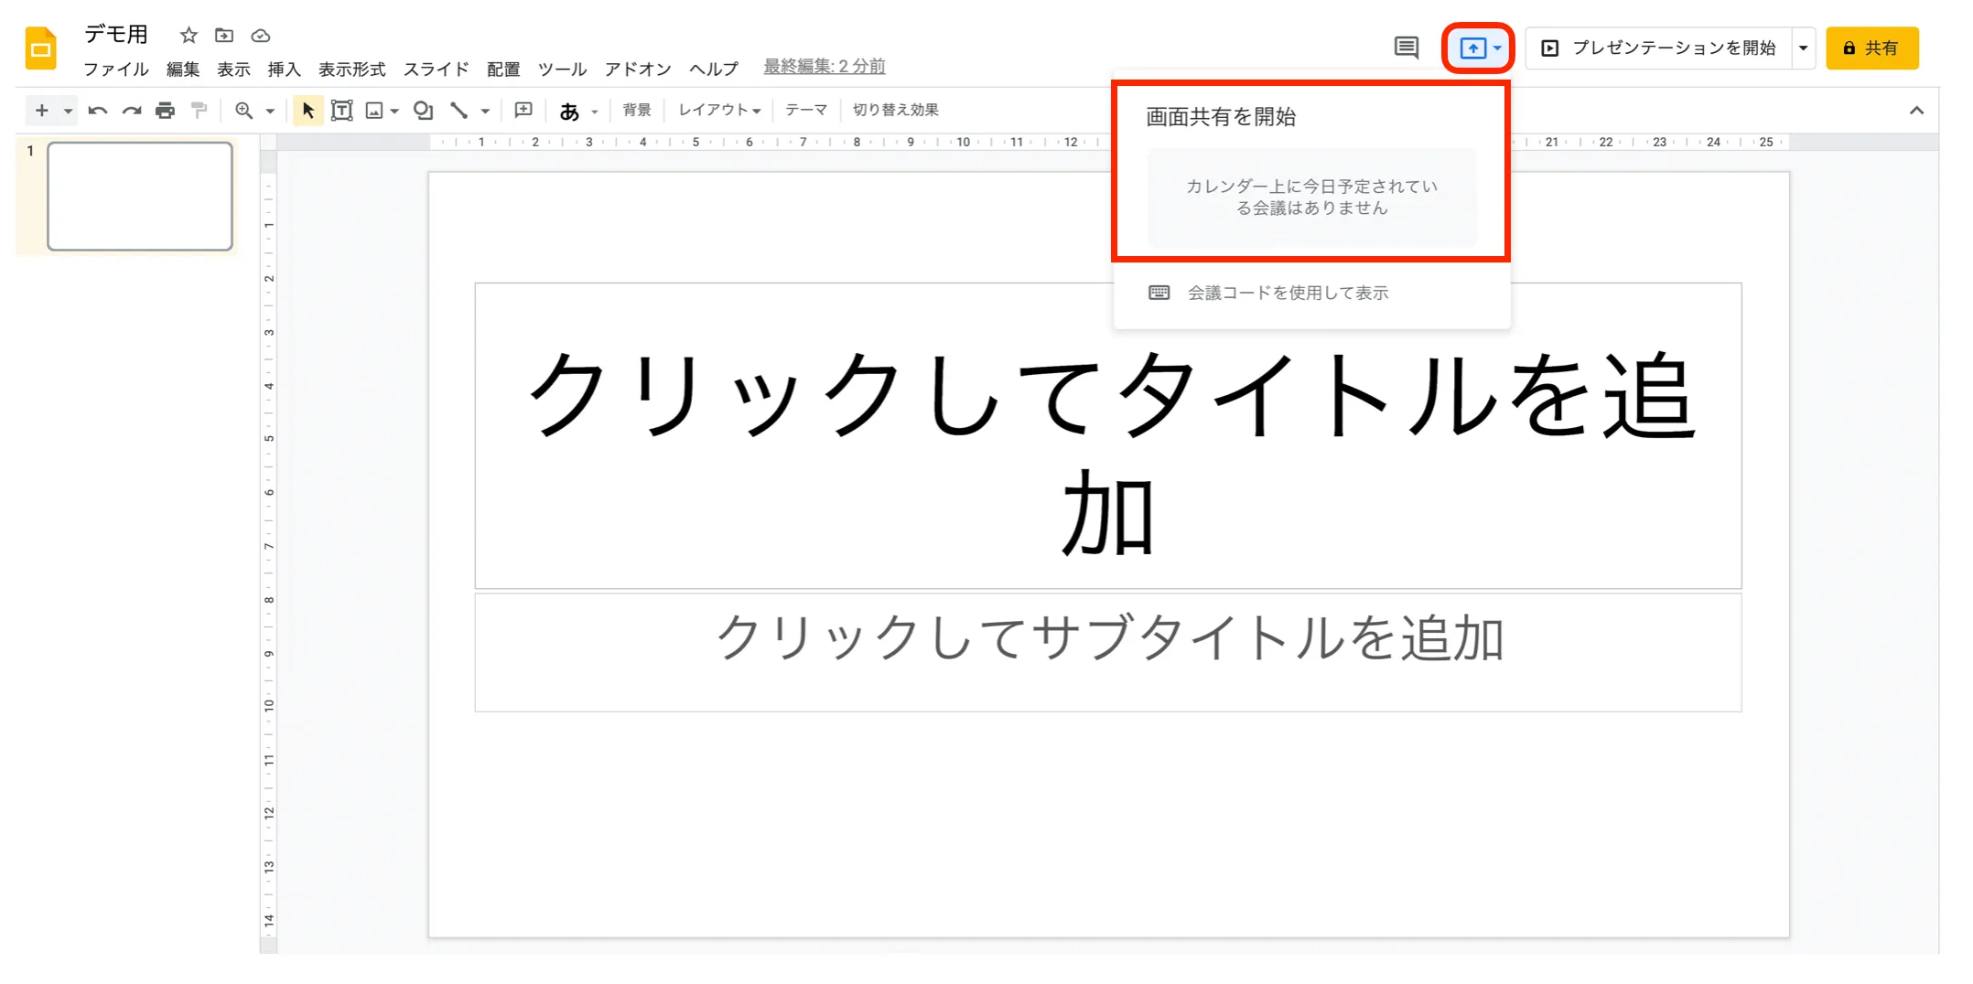1973x984 pixels.
Task: Open the テーマ theme panel
Action: click(806, 110)
